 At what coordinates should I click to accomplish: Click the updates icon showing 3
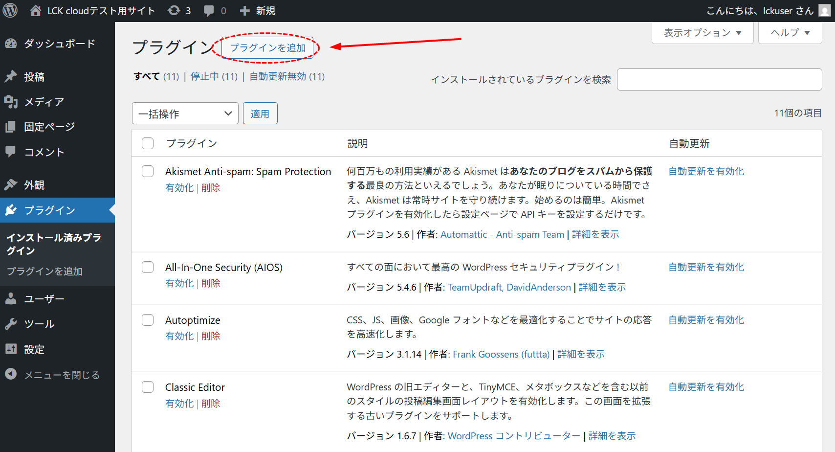pos(175,11)
